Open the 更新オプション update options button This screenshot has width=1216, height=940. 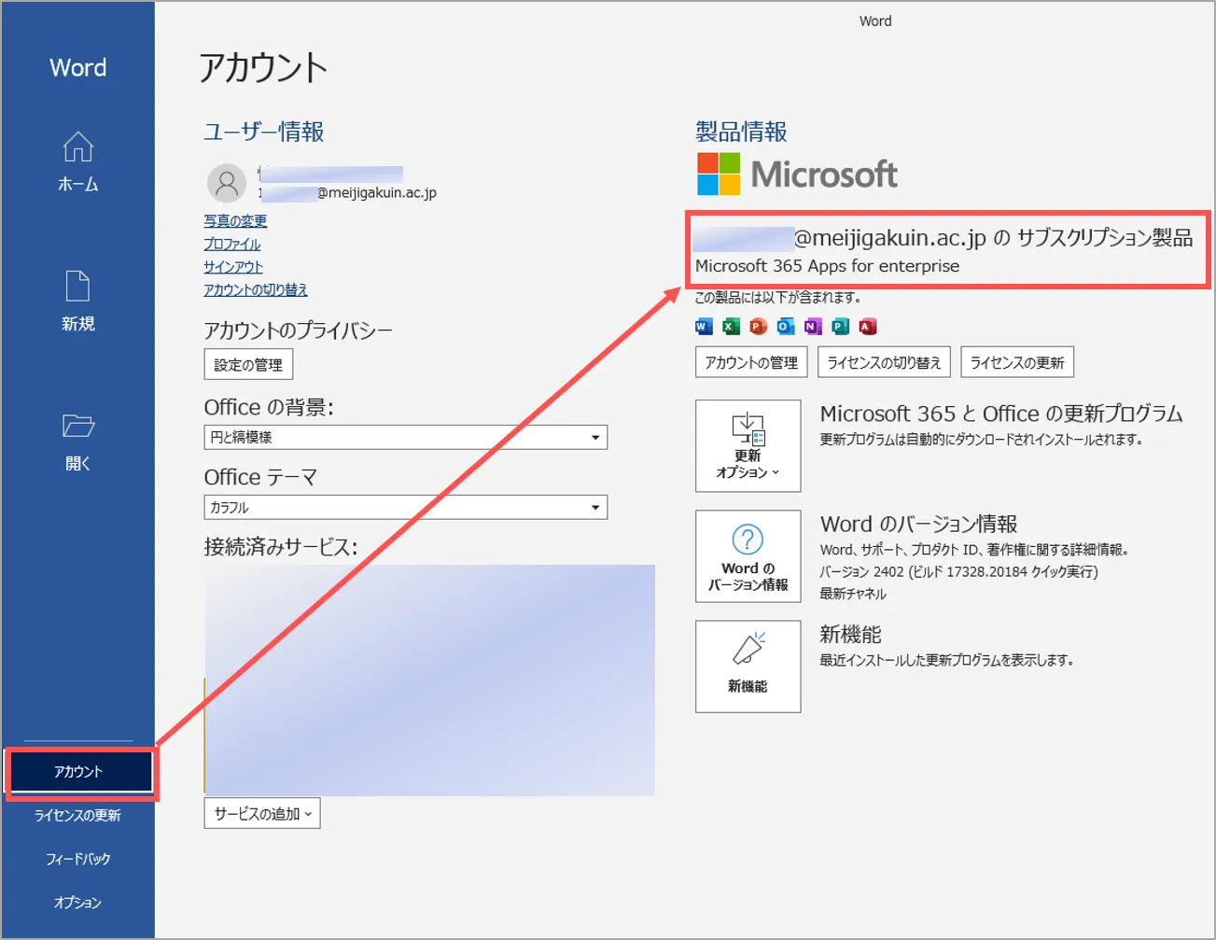[x=748, y=445]
